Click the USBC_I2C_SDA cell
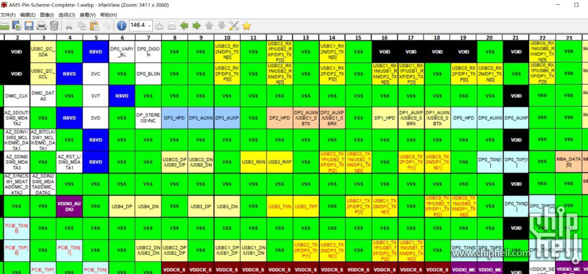Screen dimensions: 588x274 tap(43, 52)
